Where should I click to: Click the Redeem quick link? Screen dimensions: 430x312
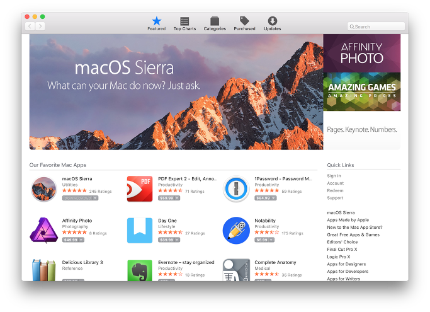(335, 190)
